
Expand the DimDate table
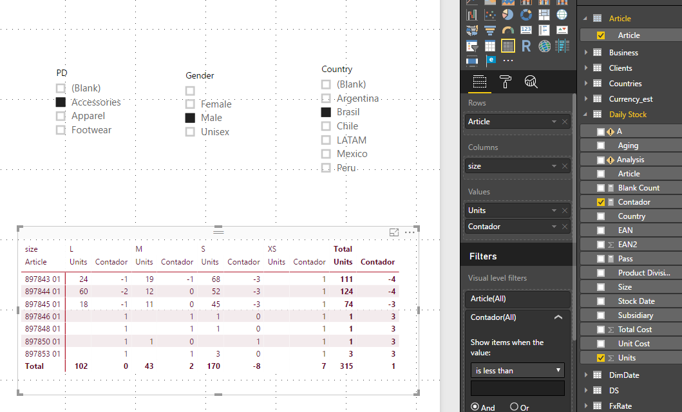coord(586,375)
